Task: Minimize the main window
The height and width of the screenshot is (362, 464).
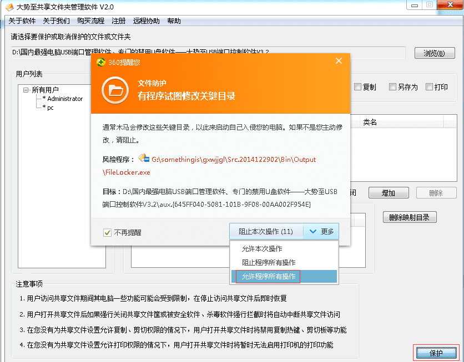Action: point(415,5)
